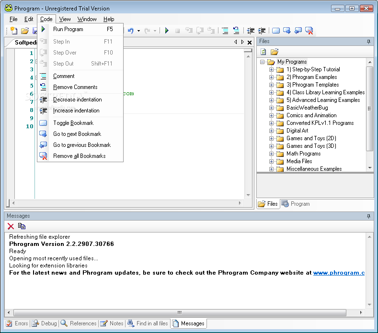Image resolution: width=378 pixels, height=333 pixels.
Task: Open the View menu
Action: [65, 19]
